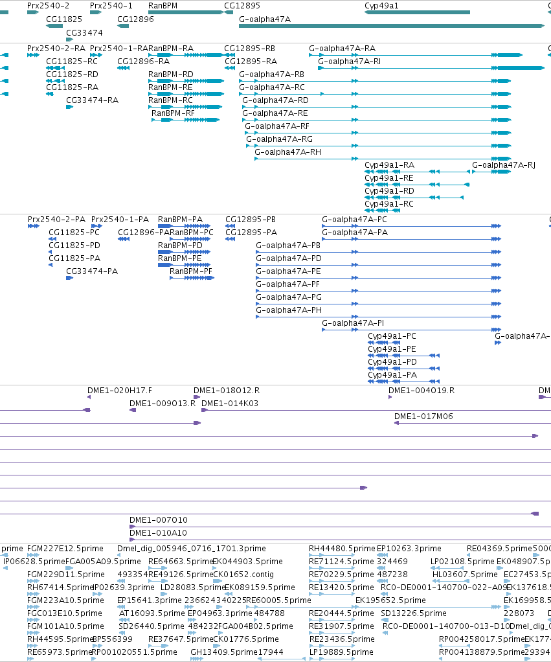Select EST LP19889.5prime
The image size is (551, 662).
point(341,652)
